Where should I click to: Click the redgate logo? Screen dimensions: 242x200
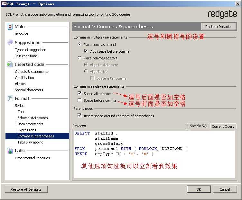(x=222, y=14)
